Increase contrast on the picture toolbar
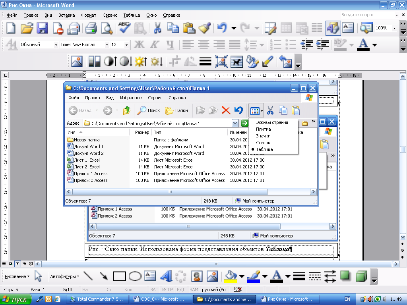This screenshot has width=407, height=305. pos(110,62)
